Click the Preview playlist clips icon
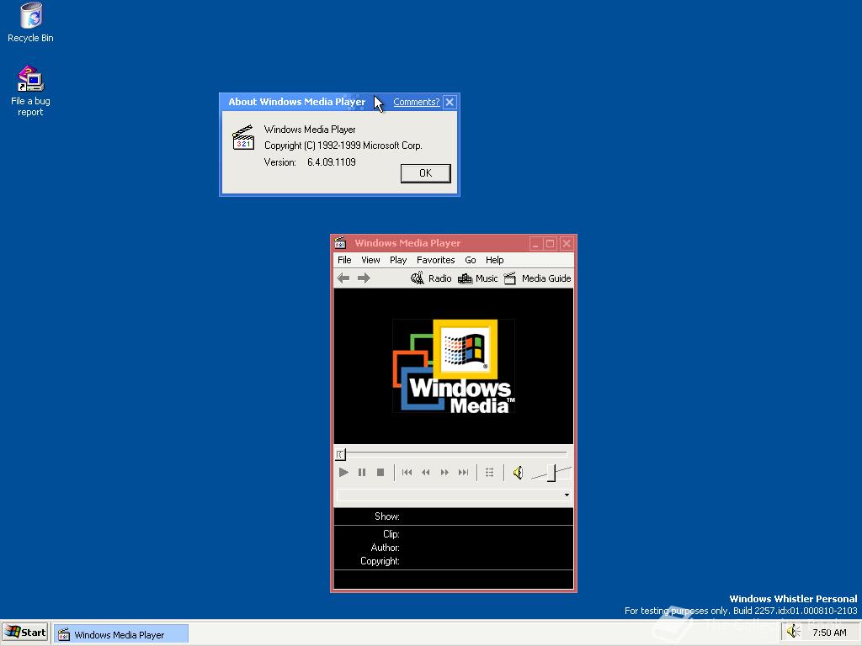 [x=489, y=473]
